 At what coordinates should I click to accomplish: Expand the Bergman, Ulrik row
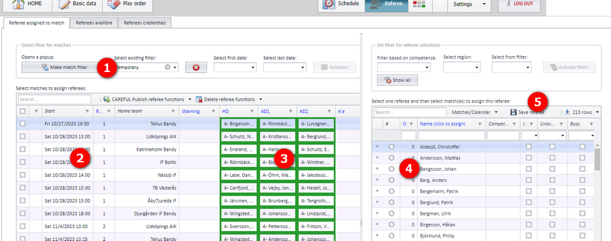[377, 214]
